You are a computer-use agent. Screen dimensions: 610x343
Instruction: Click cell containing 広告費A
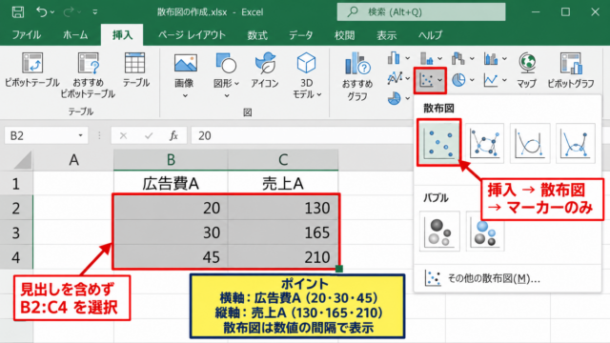(x=171, y=183)
